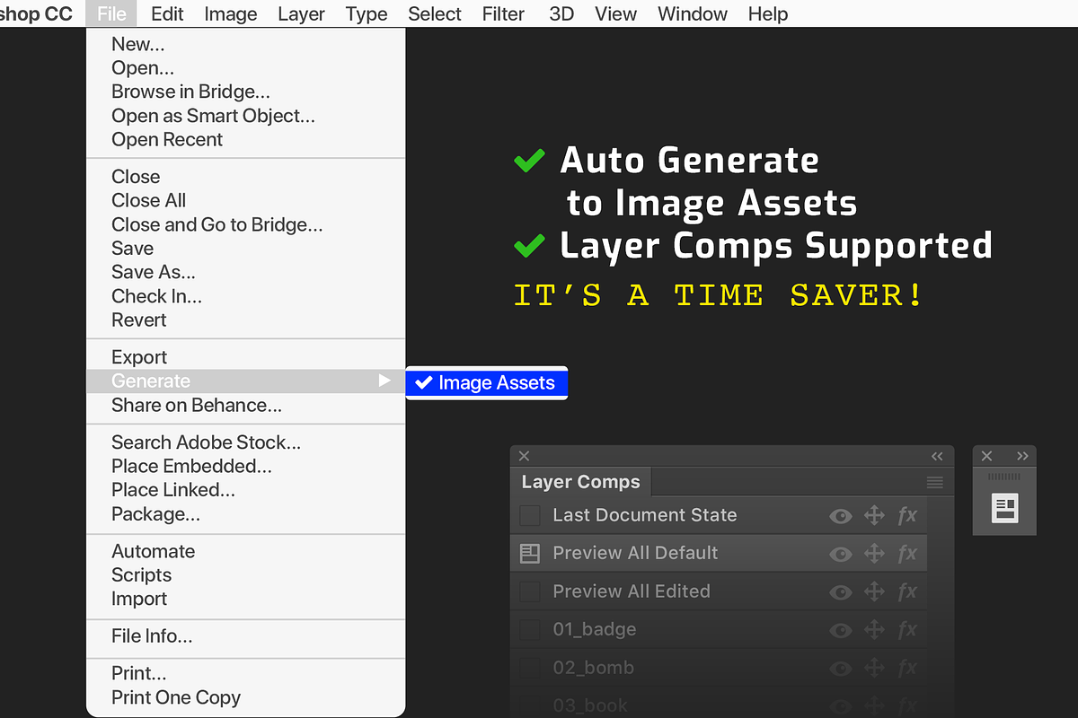This screenshot has height=718, width=1078.
Task: Close the open File menu
Action: (x=112, y=13)
